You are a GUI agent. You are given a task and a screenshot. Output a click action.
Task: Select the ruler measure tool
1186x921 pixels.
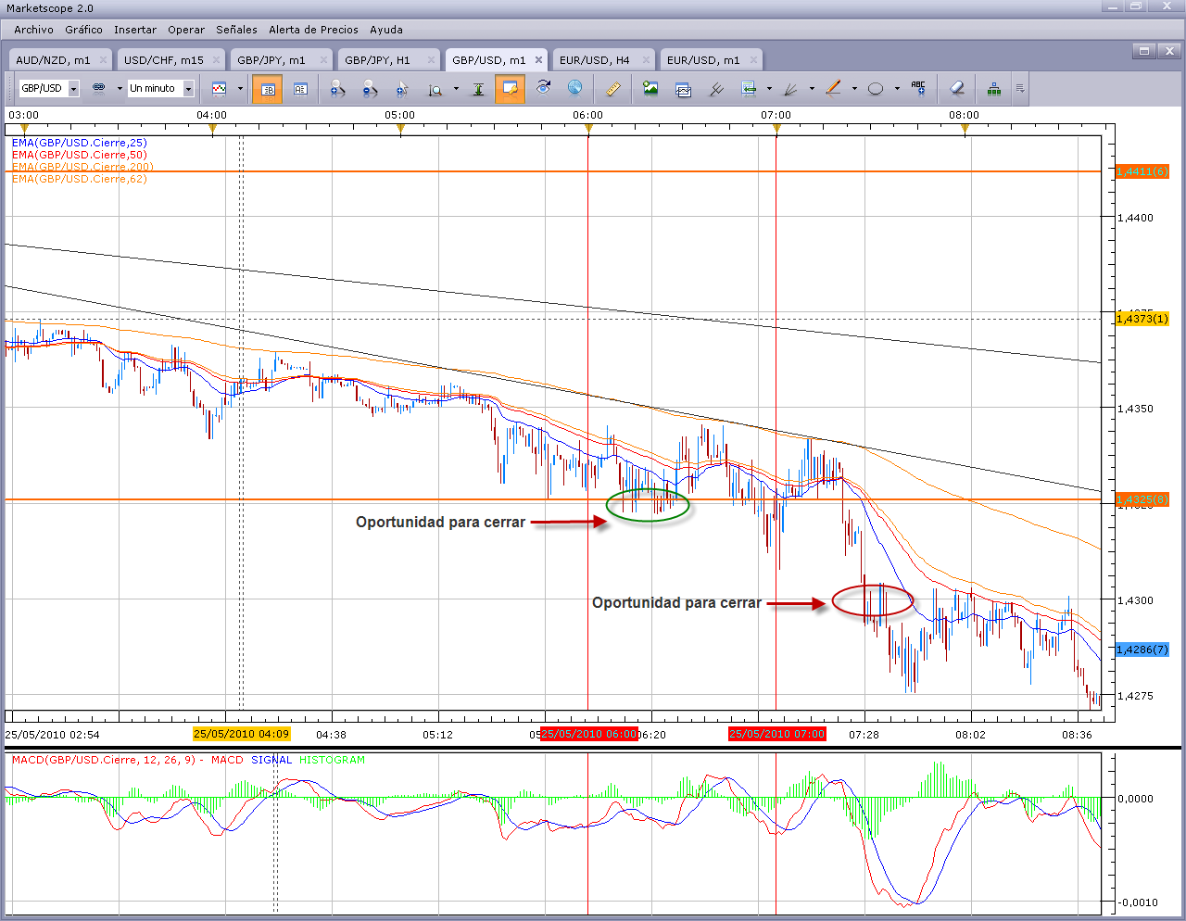click(612, 89)
